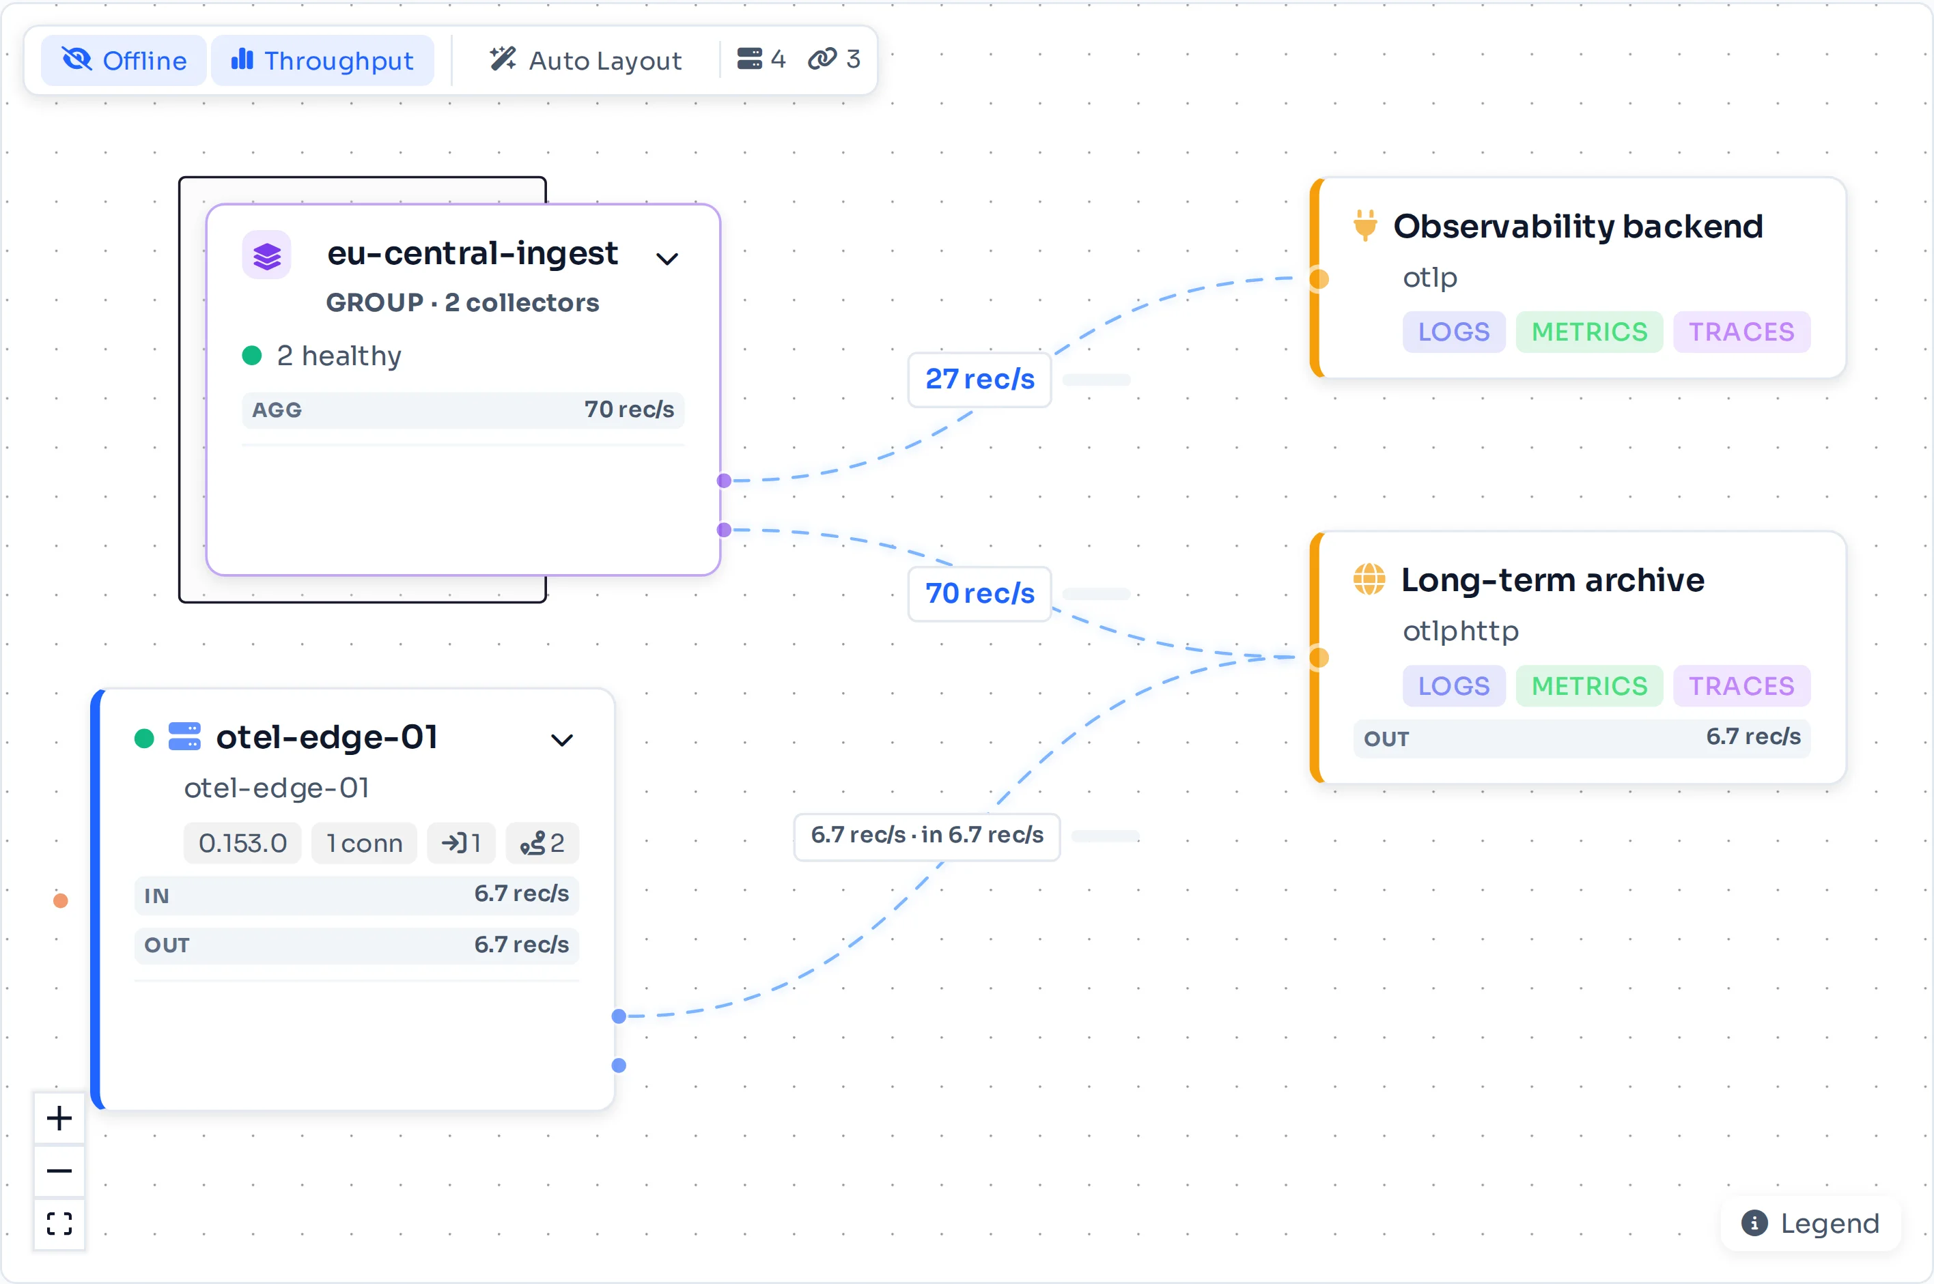
Task: Select the 70 rec/s edge label
Action: 980,594
